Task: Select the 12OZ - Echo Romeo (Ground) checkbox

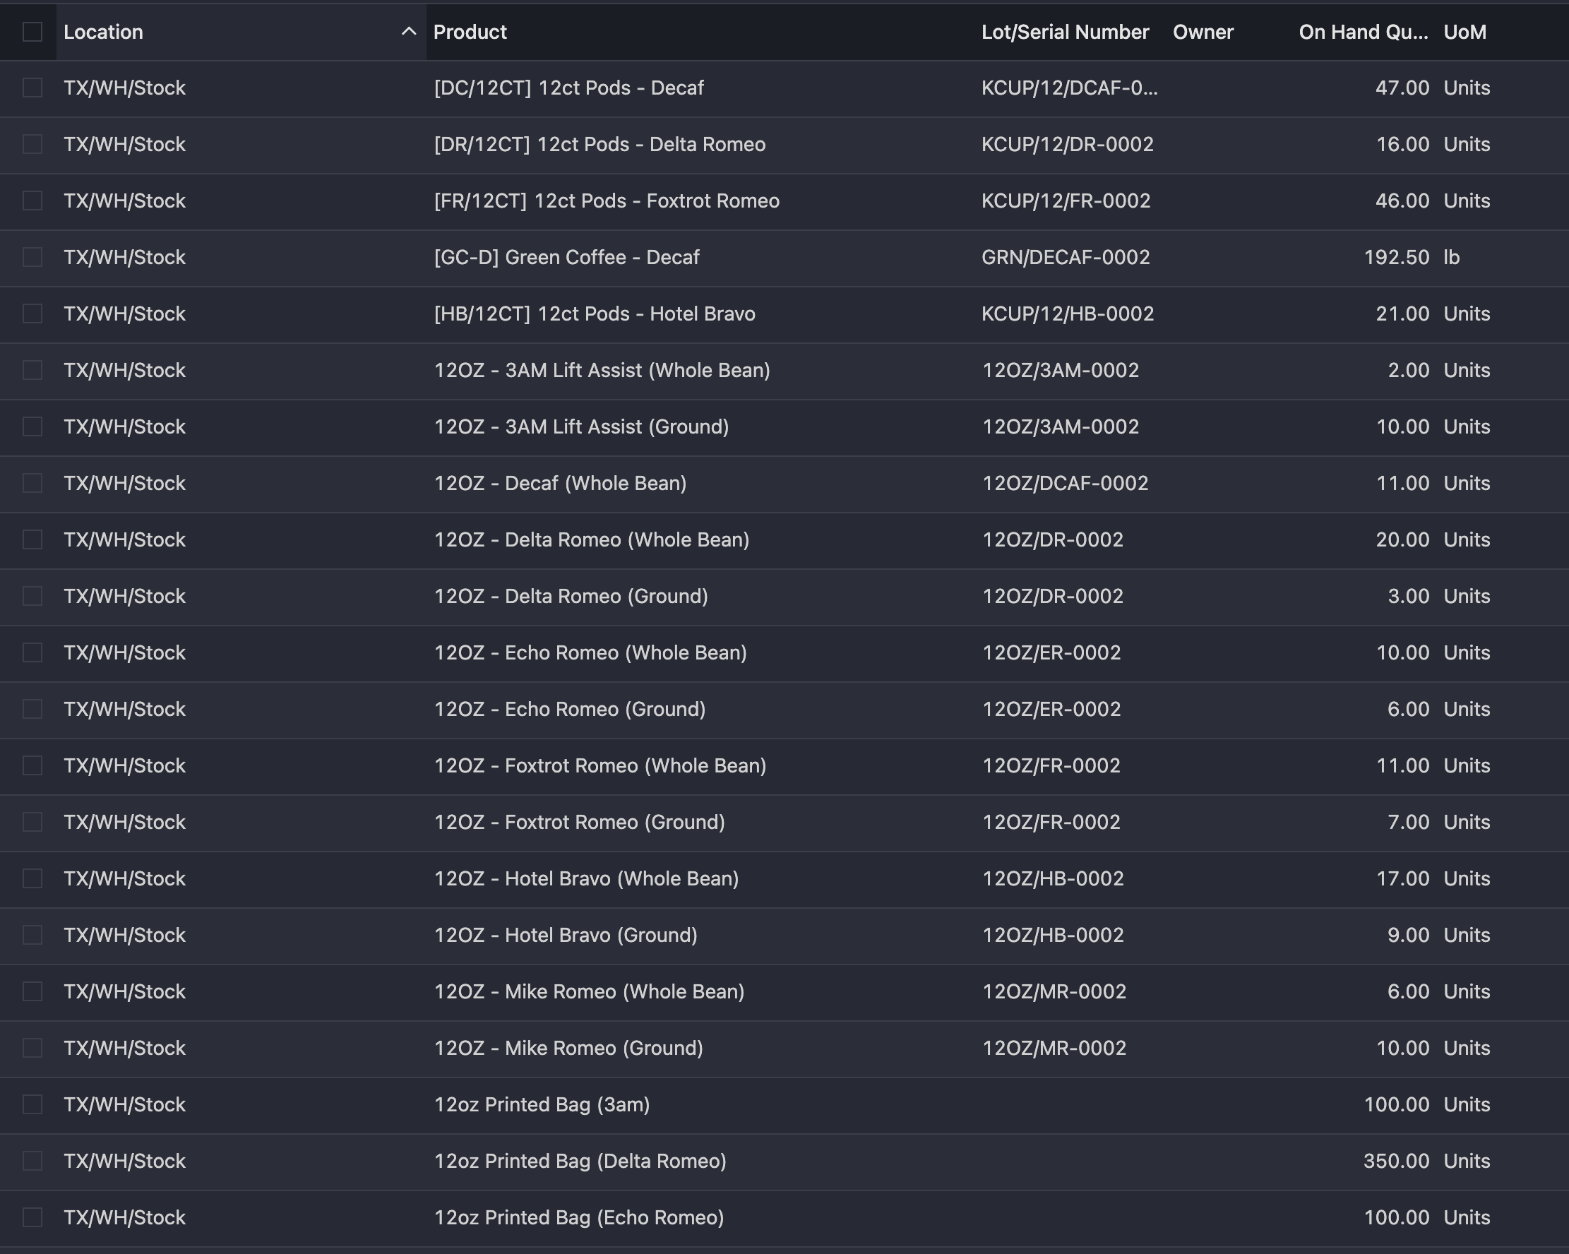Action: point(32,709)
